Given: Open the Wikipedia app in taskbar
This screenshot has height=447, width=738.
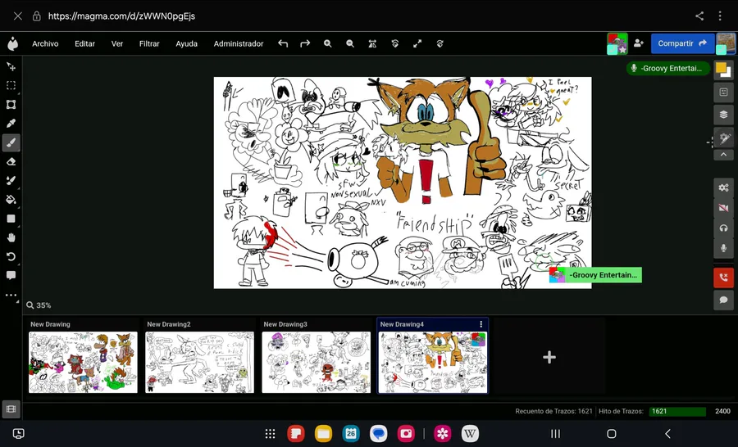Looking at the screenshot, I should [x=470, y=433].
